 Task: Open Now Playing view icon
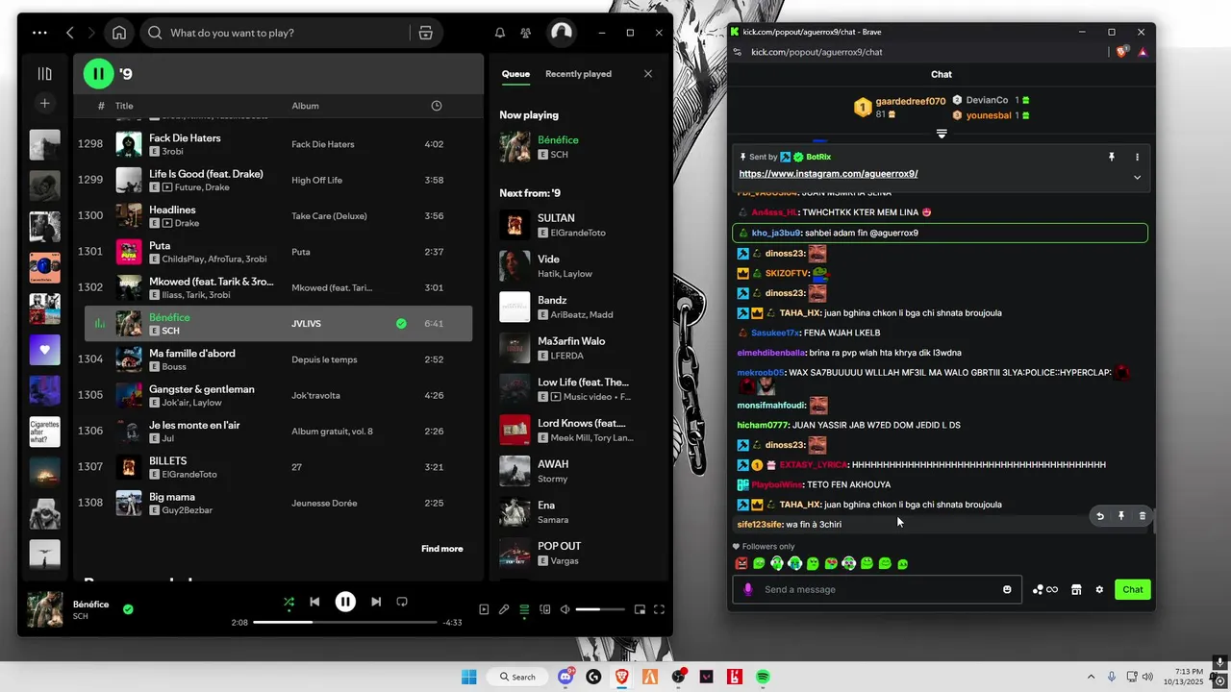484,609
